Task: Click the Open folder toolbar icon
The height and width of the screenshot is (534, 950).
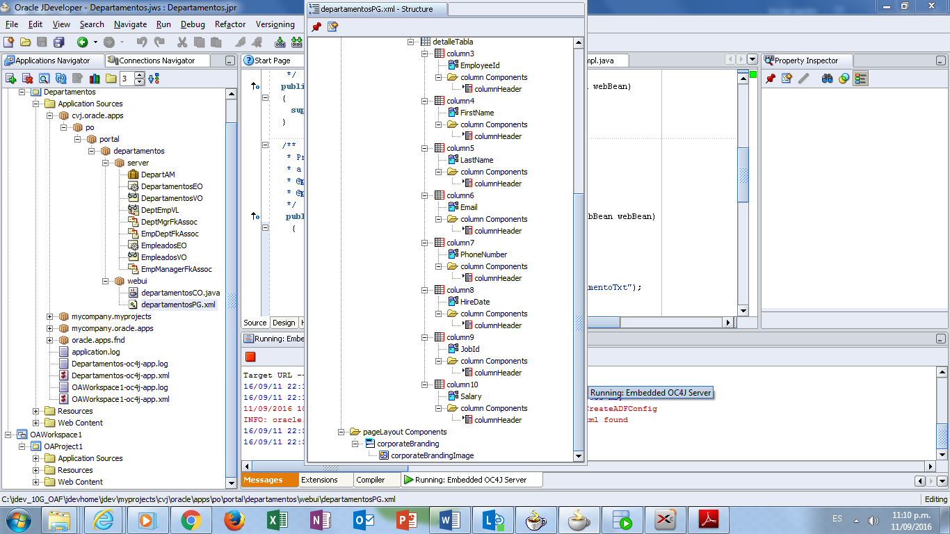Action: click(x=25, y=42)
